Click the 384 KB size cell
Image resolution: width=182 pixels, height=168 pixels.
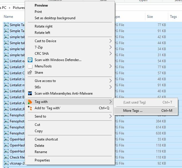click(161, 121)
